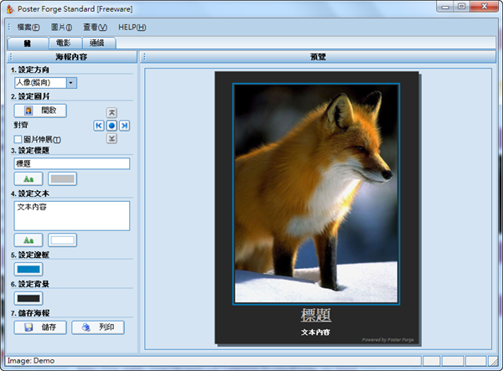Open the 檔案 menu
This screenshot has height=371, width=503.
pos(28,28)
